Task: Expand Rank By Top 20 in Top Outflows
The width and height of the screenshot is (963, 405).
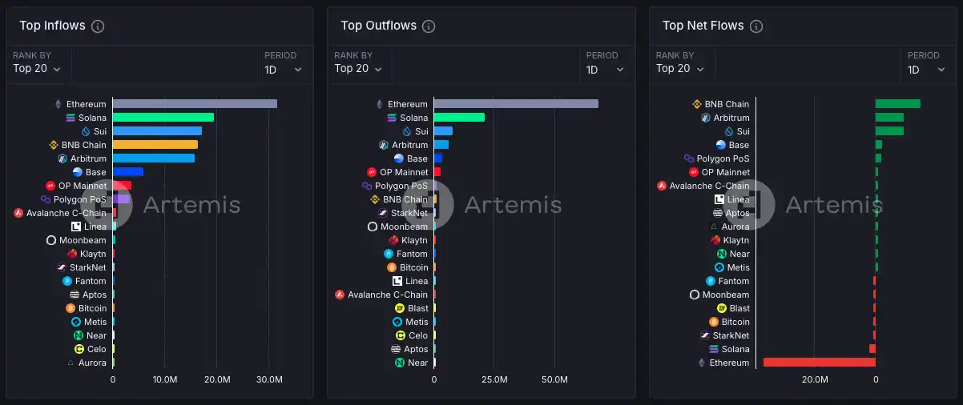Action: coord(358,69)
